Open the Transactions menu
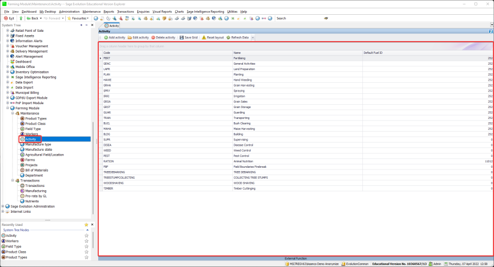The image size is (494, 267). pyautogui.click(x=126, y=11)
